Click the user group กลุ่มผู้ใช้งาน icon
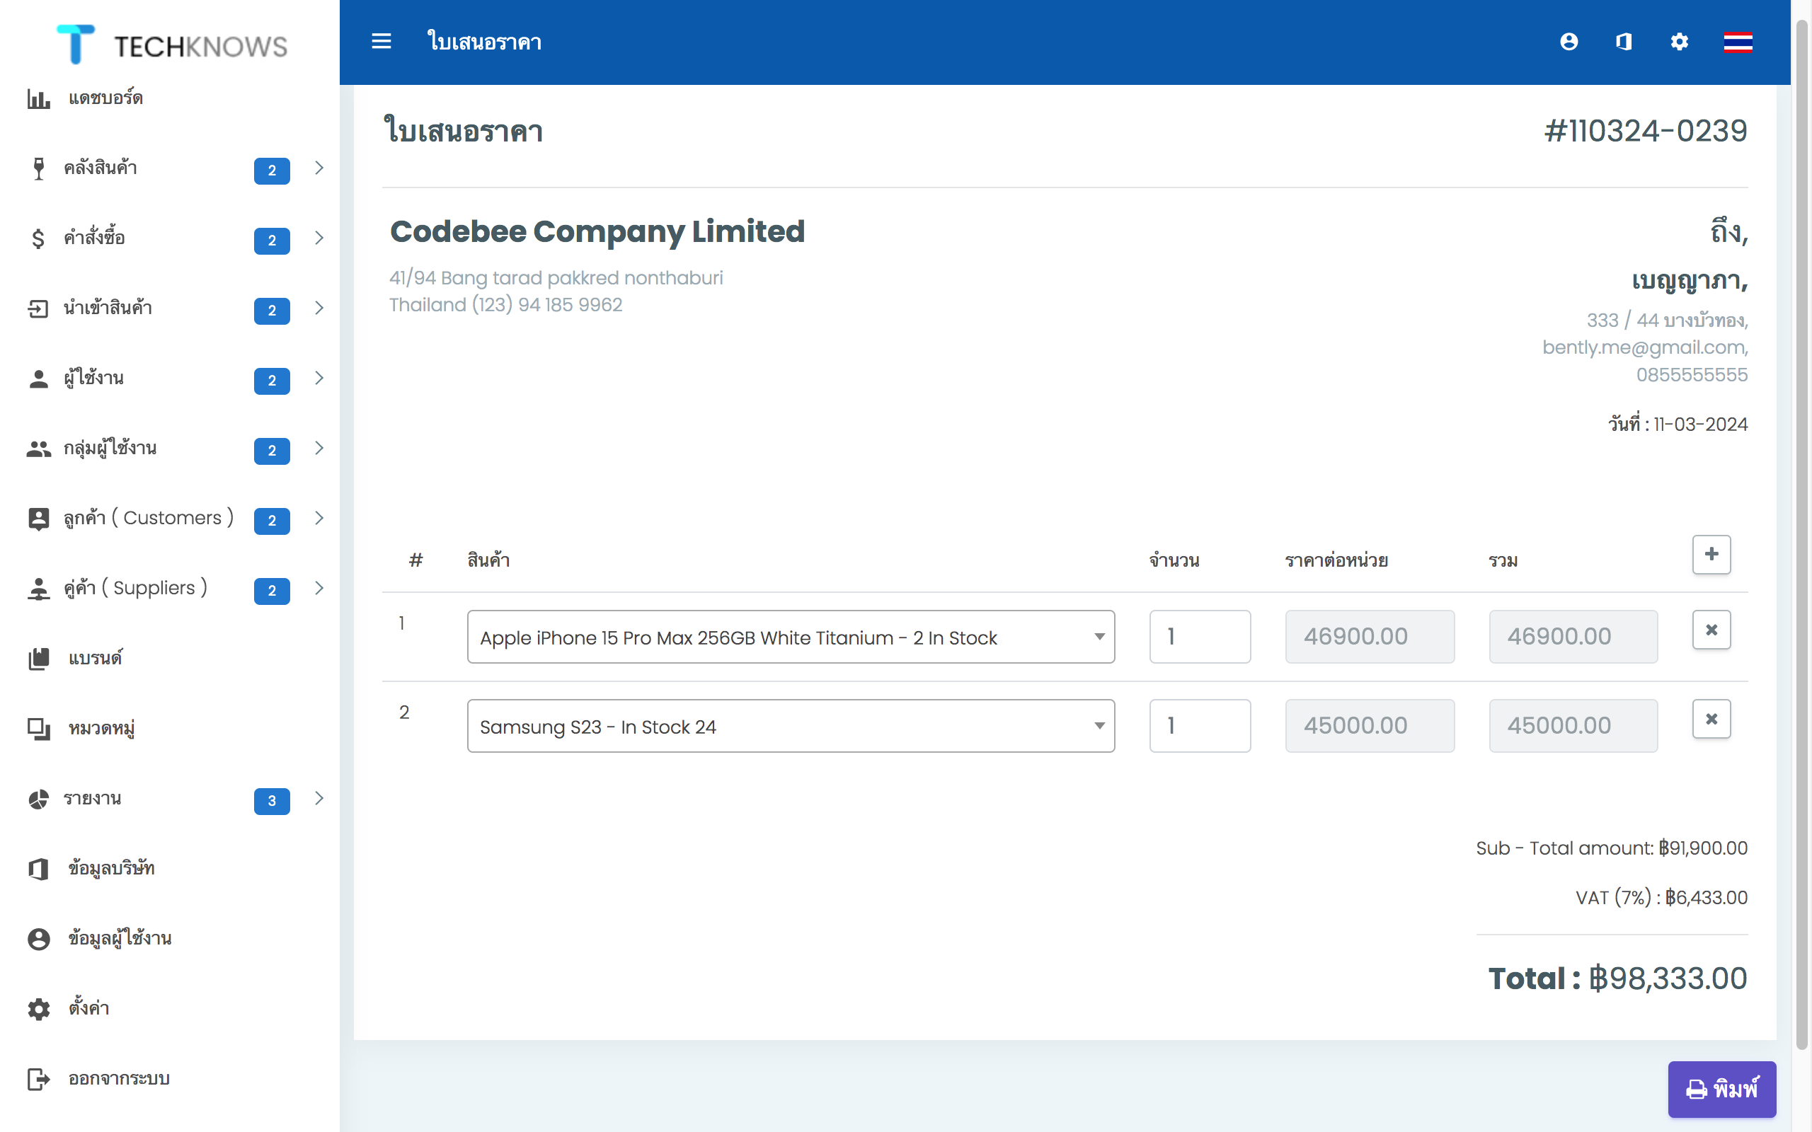 pos(38,449)
